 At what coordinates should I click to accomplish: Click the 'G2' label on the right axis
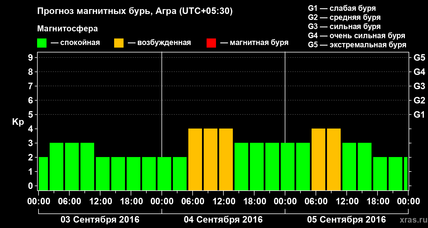[419, 100]
